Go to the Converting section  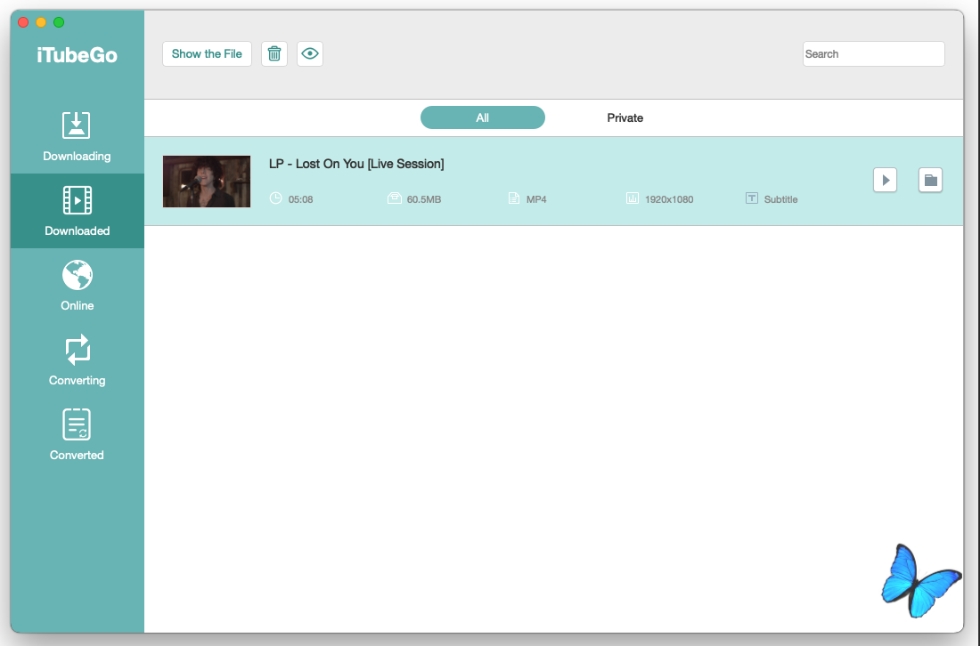(x=77, y=360)
